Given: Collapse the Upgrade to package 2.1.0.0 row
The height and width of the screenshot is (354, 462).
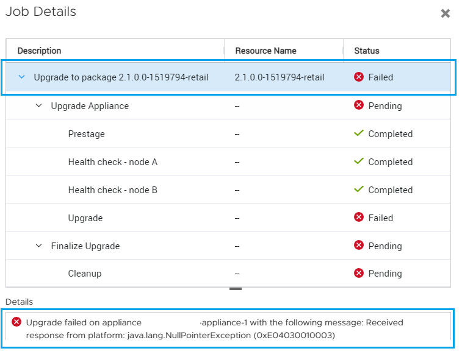Looking at the screenshot, I should click(x=22, y=77).
